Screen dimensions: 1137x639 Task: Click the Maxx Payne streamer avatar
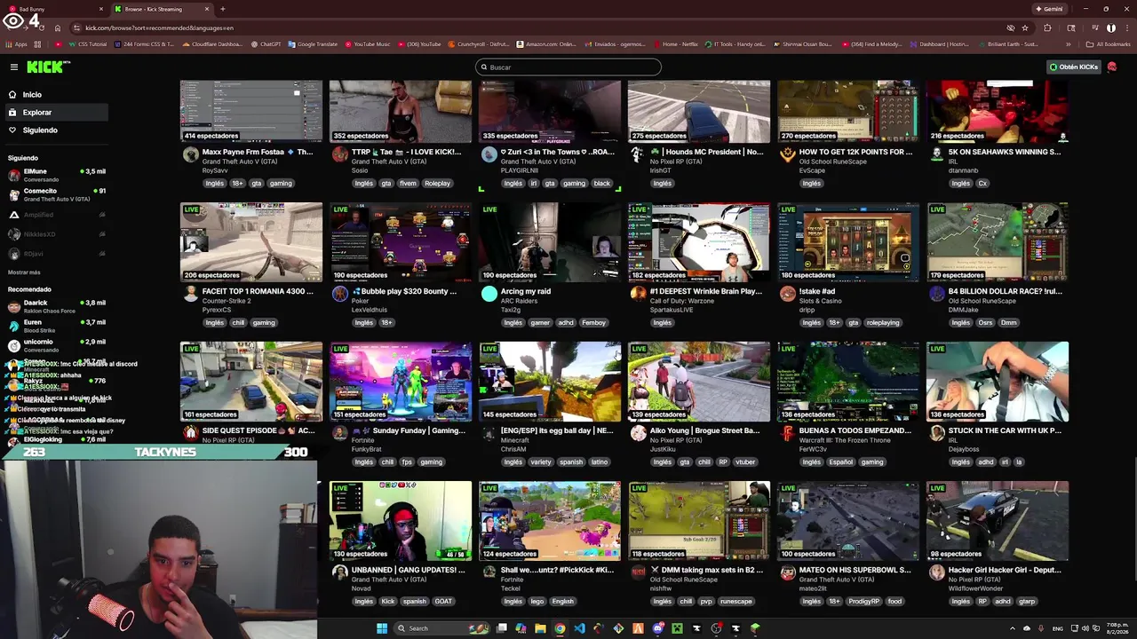[x=191, y=155]
